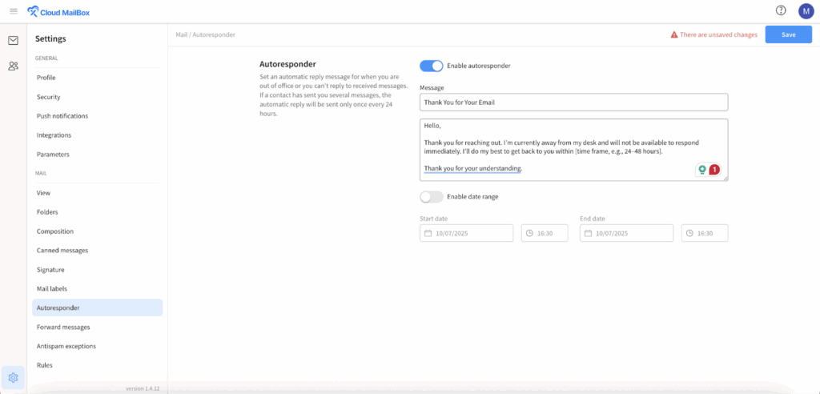Image resolution: width=820 pixels, height=394 pixels.
Task: Open the End time 16:30 selector
Action: tap(705, 233)
